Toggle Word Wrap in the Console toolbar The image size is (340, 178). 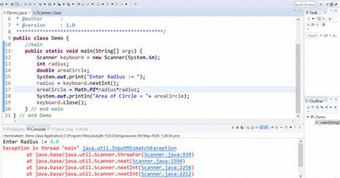(x=257, y=127)
